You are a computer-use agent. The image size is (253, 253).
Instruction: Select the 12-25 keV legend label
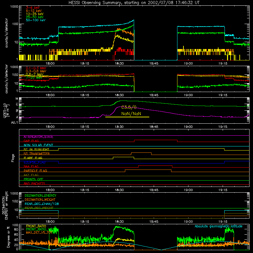click(x=34, y=14)
